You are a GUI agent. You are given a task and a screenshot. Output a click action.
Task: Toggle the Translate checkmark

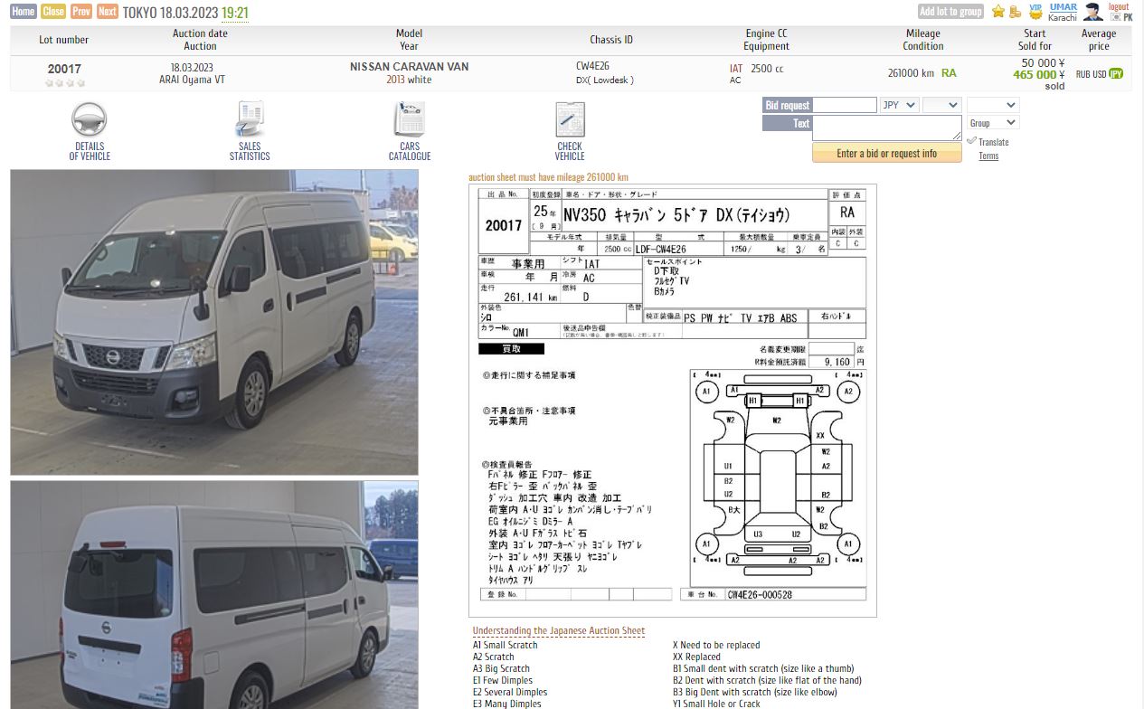click(972, 141)
